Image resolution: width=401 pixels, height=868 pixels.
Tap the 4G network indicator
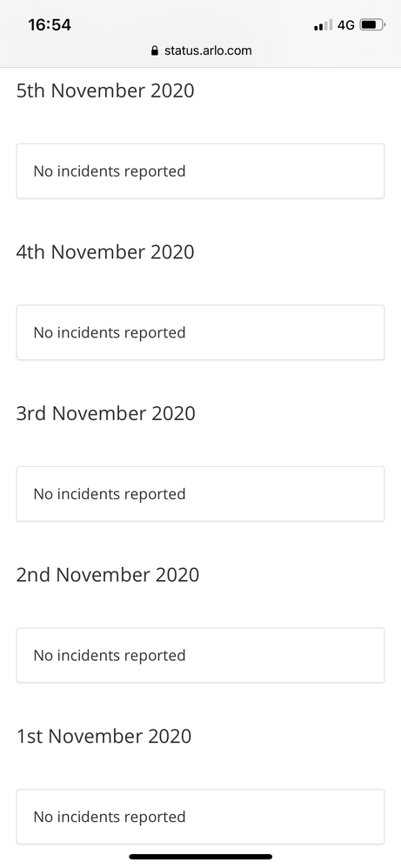point(345,25)
